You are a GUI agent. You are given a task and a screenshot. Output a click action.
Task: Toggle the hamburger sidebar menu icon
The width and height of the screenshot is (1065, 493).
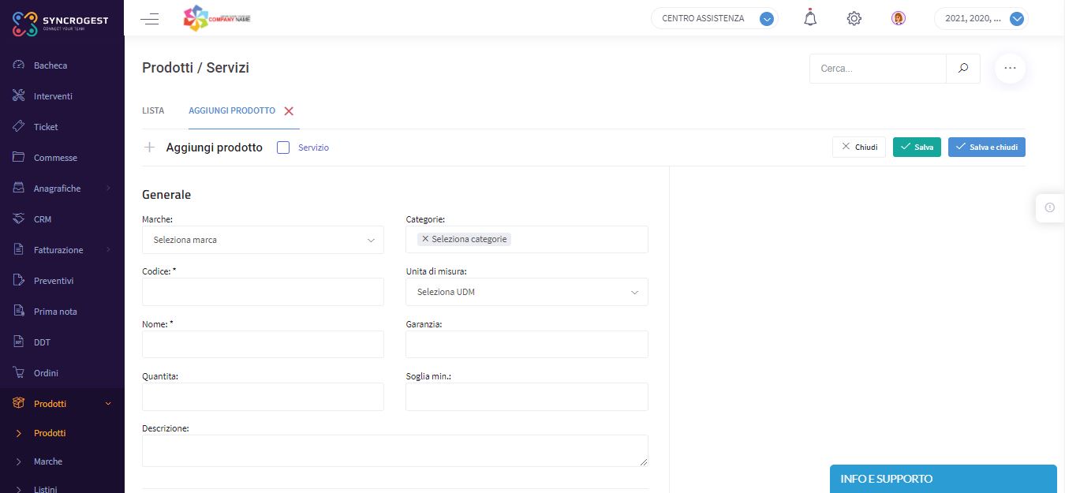(x=150, y=19)
